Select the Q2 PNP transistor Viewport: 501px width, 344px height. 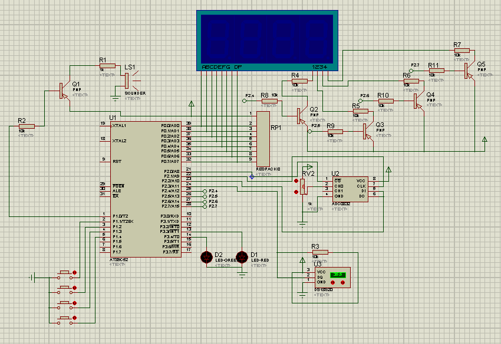pos(301,115)
